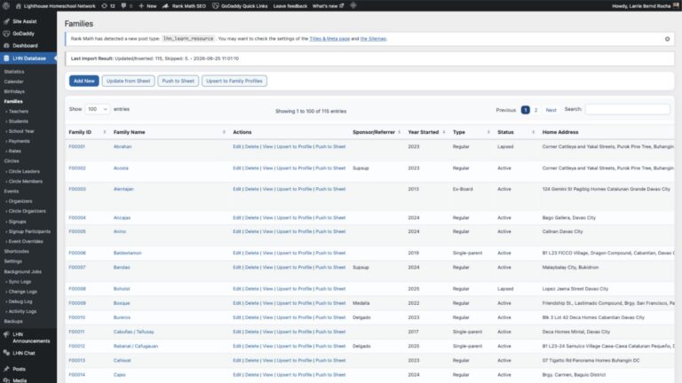The height and width of the screenshot is (383, 682).
Task: Open Rank Math SEO menu
Action: 184,6
